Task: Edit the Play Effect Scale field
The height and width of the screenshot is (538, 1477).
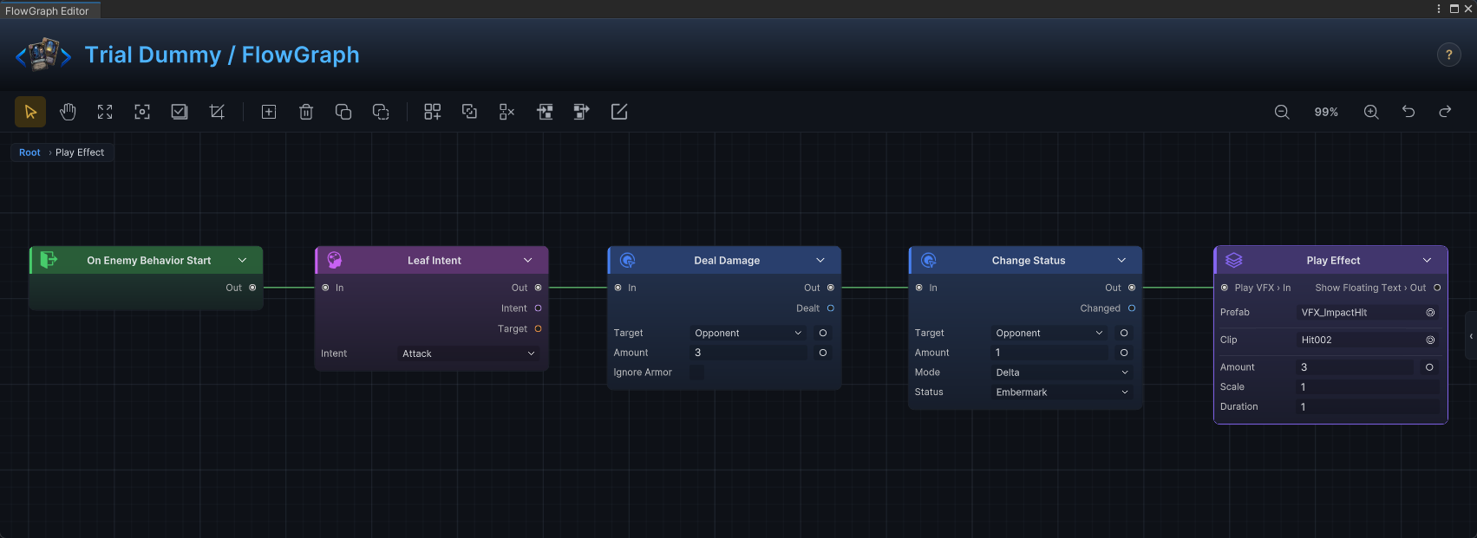Action: coord(1368,387)
